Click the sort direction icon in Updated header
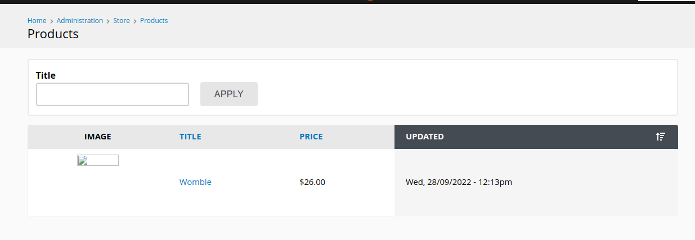The image size is (695, 240). coord(661,137)
